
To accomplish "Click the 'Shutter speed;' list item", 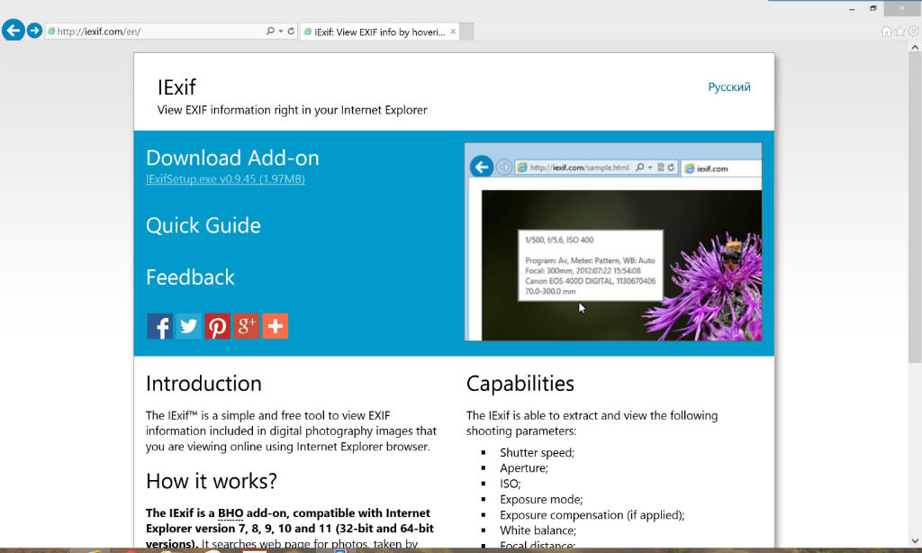I will click(537, 452).
